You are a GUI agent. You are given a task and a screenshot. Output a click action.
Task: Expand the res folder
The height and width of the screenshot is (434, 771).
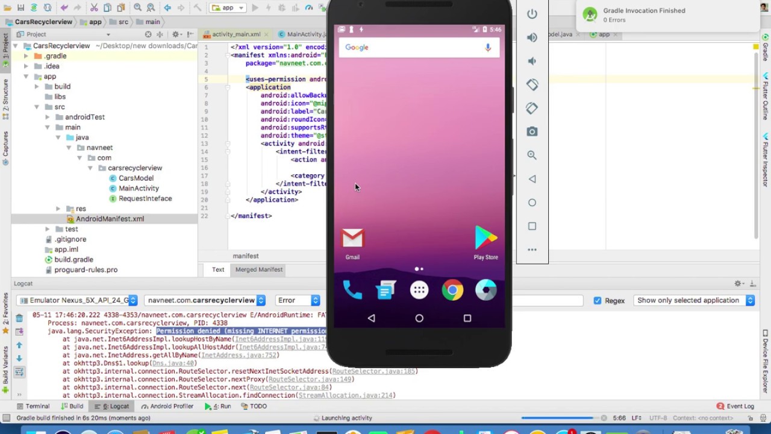(58, 209)
